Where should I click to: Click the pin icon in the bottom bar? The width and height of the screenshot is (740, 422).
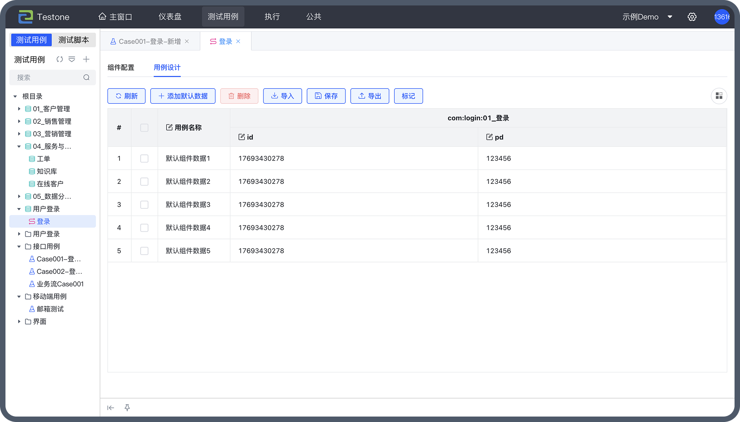point(127,408)
